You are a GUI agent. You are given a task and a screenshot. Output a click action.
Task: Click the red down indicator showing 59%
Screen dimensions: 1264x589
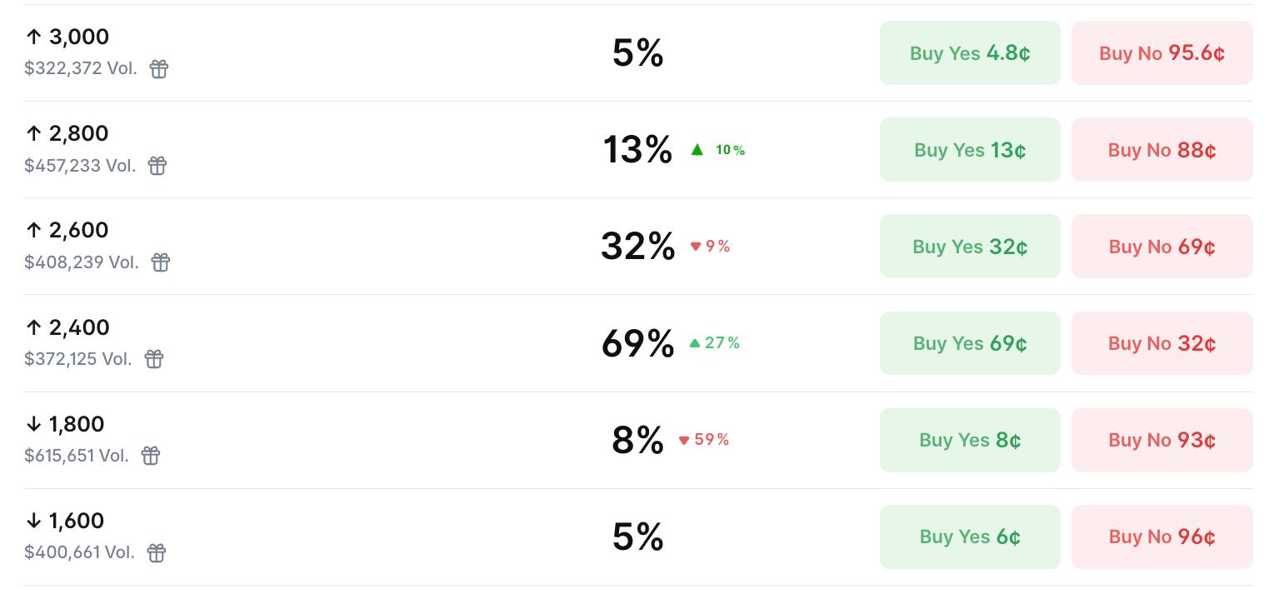click(684, 440)
